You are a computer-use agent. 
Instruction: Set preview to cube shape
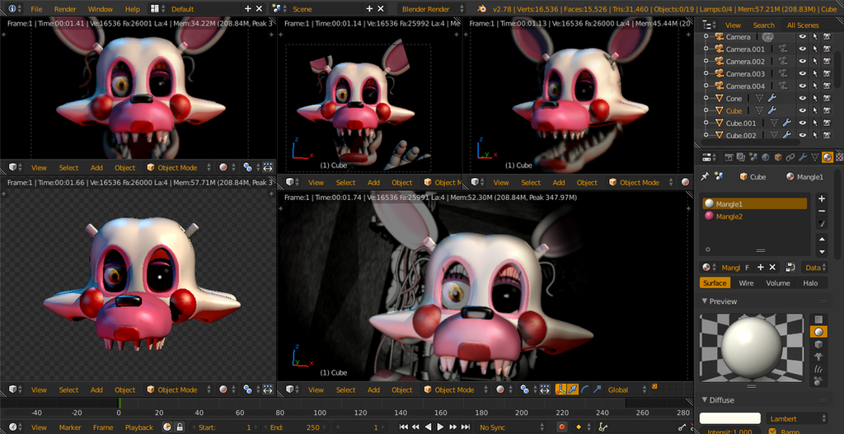tap(818, 344)
